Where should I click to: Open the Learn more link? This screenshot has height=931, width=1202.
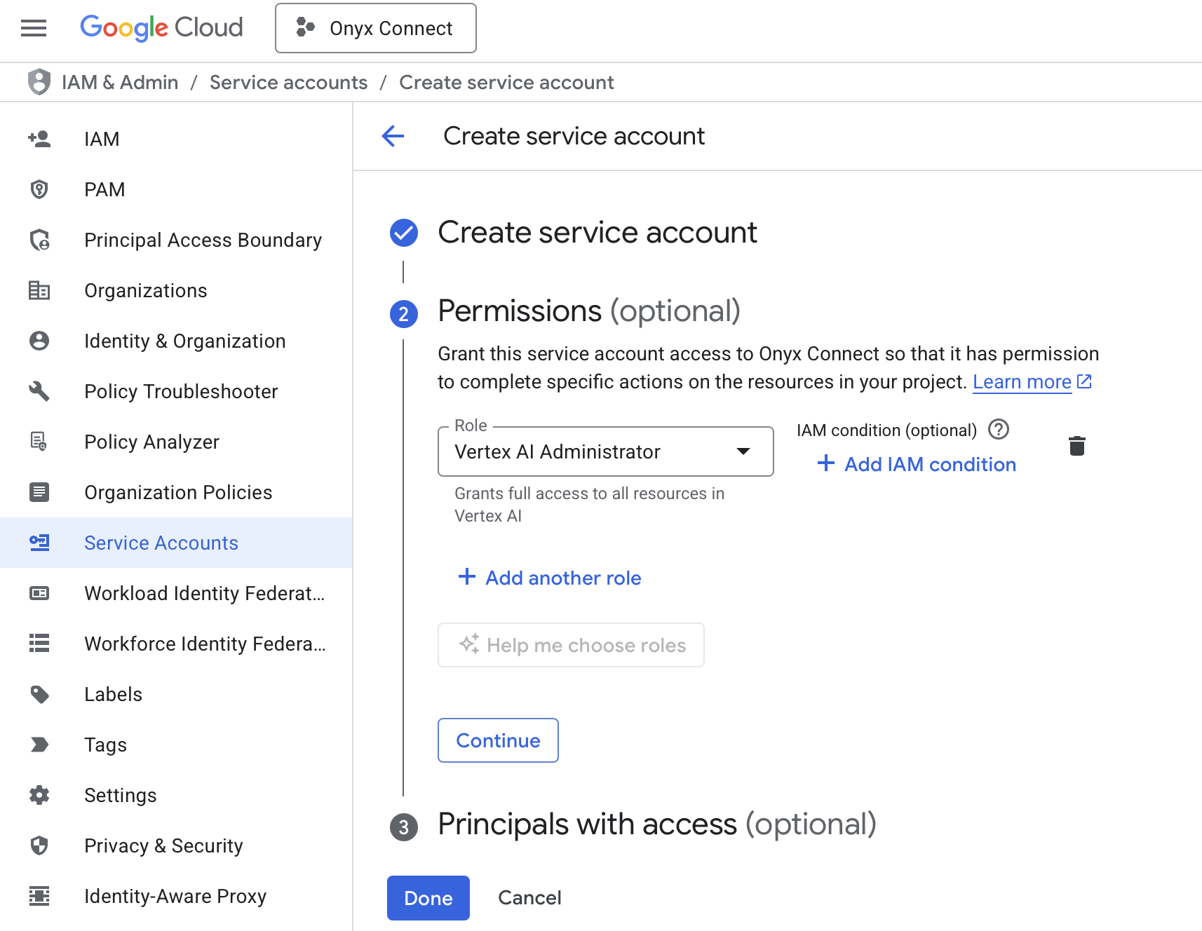point(1021,382)
